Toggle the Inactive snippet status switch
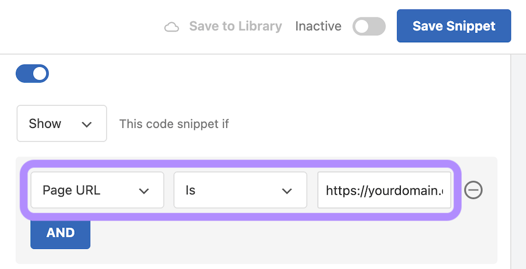Screen dimensions: 526x269 (369, 26)
